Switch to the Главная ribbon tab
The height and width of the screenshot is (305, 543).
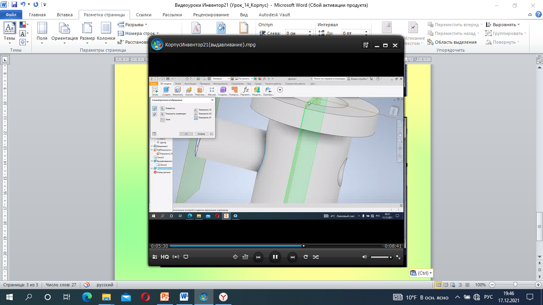click(x=37, y=15)
